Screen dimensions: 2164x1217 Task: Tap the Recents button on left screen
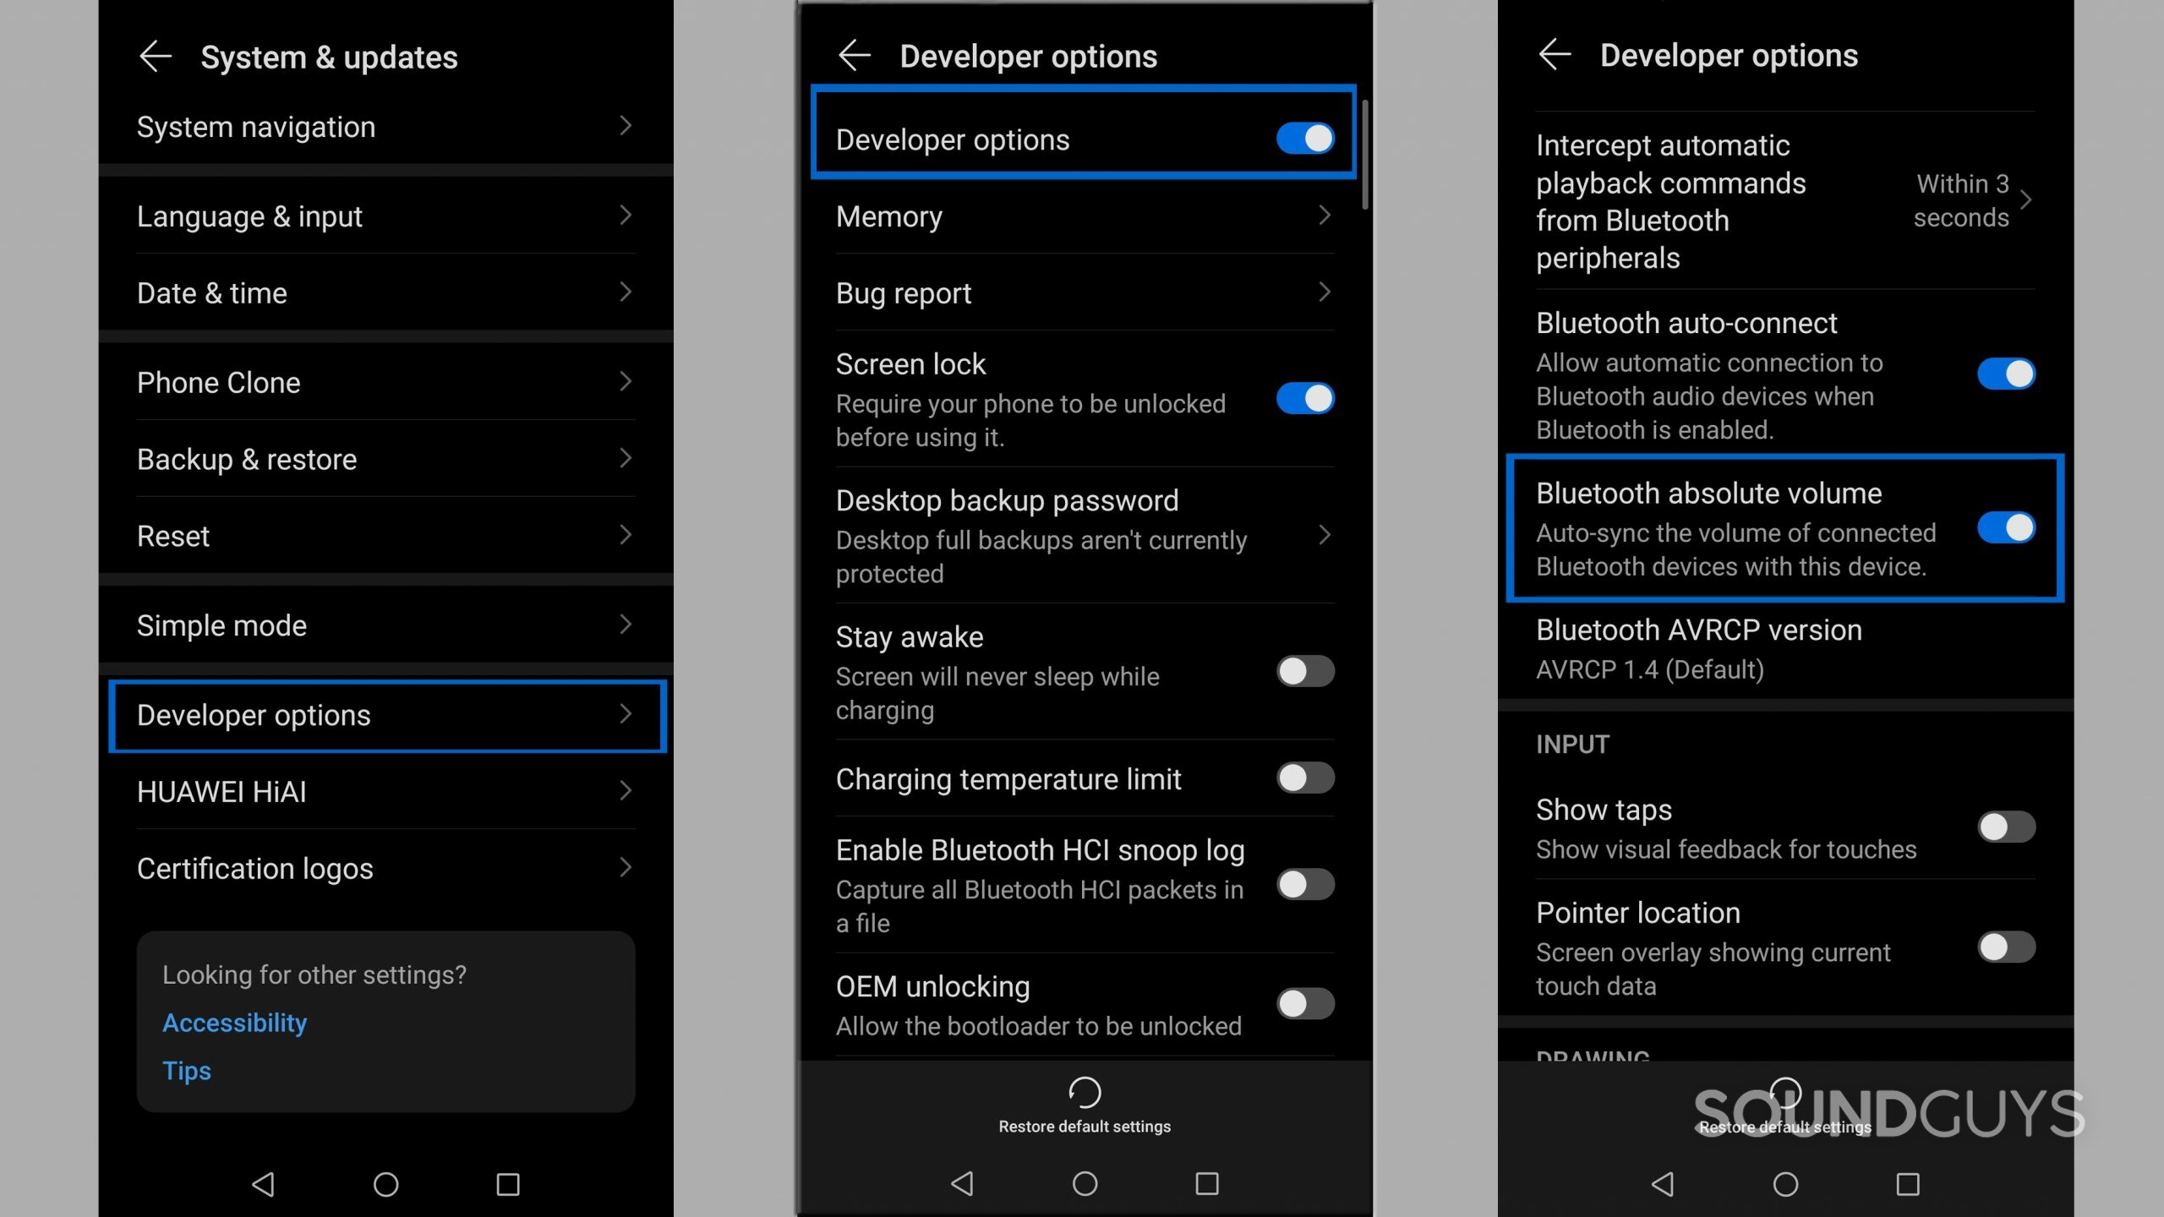[507, 1184]
